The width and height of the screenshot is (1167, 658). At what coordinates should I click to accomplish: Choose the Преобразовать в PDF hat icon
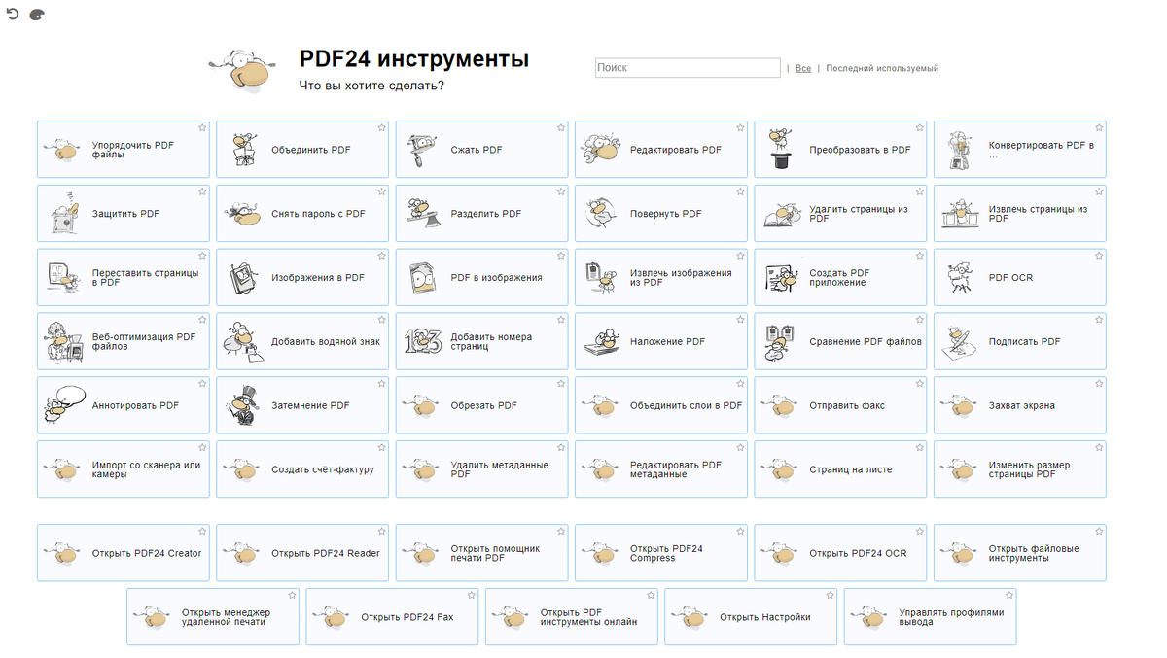pos(780,149)
